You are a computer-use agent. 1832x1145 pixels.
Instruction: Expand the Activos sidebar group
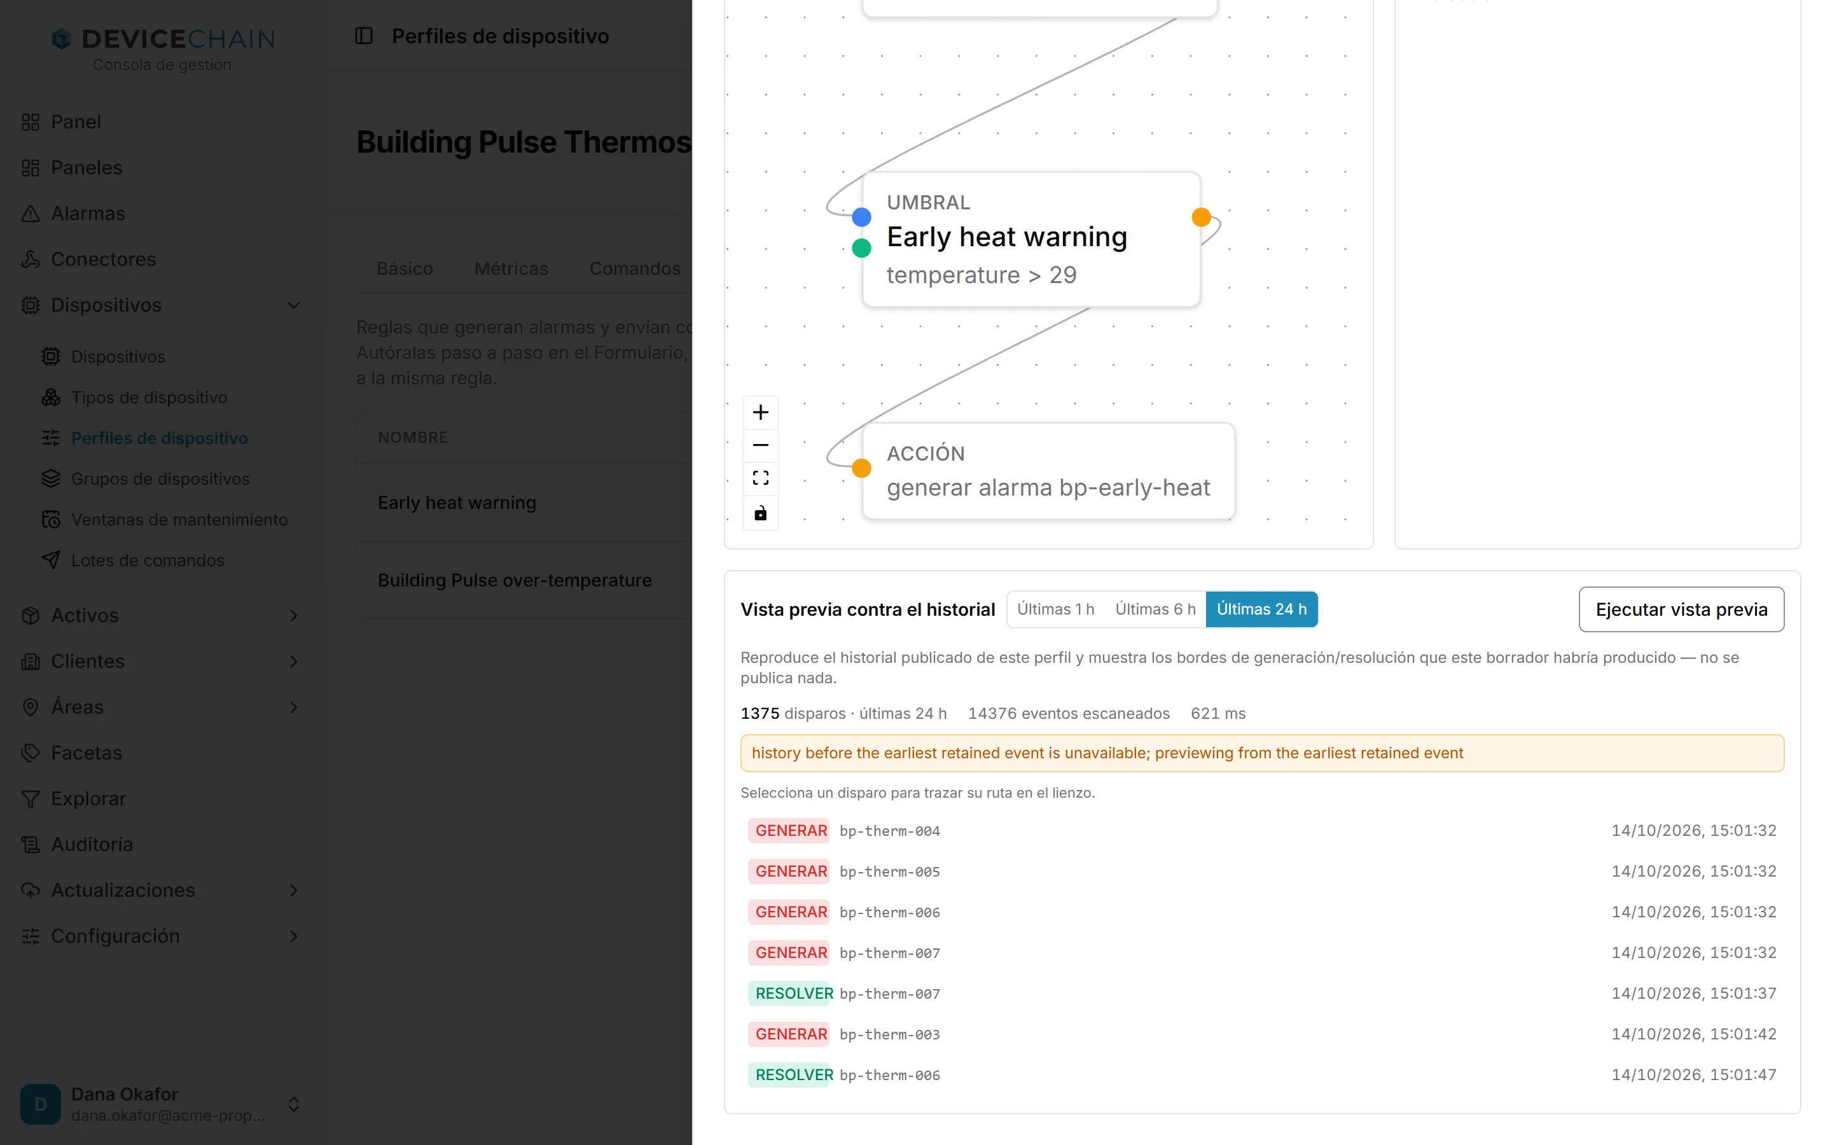point(161,616)
